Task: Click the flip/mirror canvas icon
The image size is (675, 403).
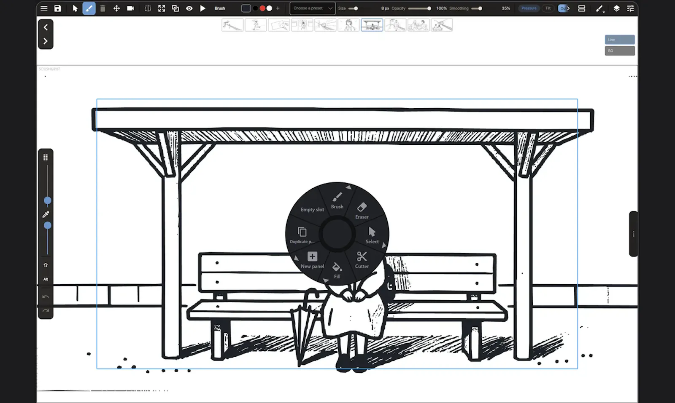Action: coord(148,8)
